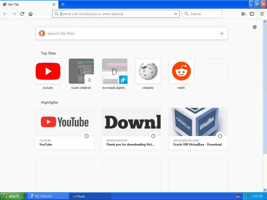The width and height of the screenshot is (267, 200).
Task: Open the Download.cnet highlight card image
Action: coord(131,122)
